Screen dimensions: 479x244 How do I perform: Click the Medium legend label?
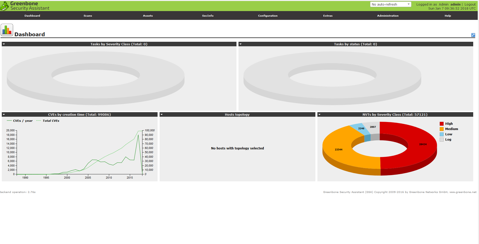(452, 129)
